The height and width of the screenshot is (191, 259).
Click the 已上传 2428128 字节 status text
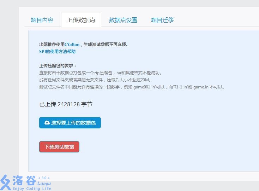(x=66, y=104)
